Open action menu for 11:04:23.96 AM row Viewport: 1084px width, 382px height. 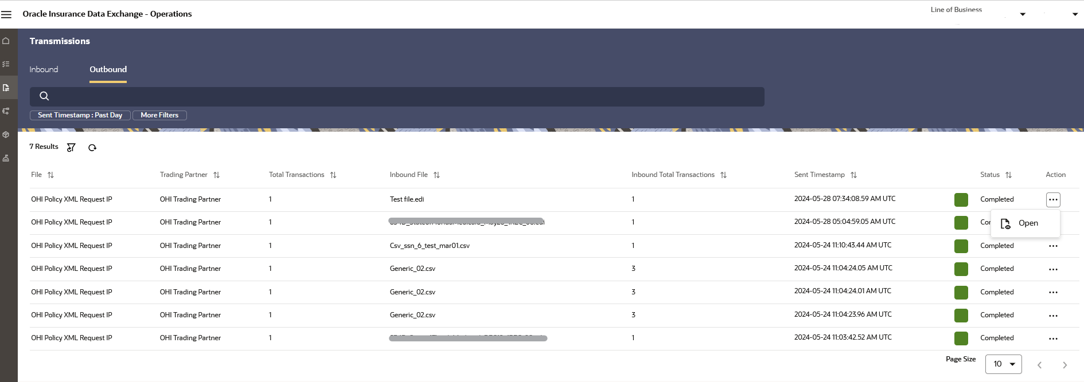(1053, 316)
